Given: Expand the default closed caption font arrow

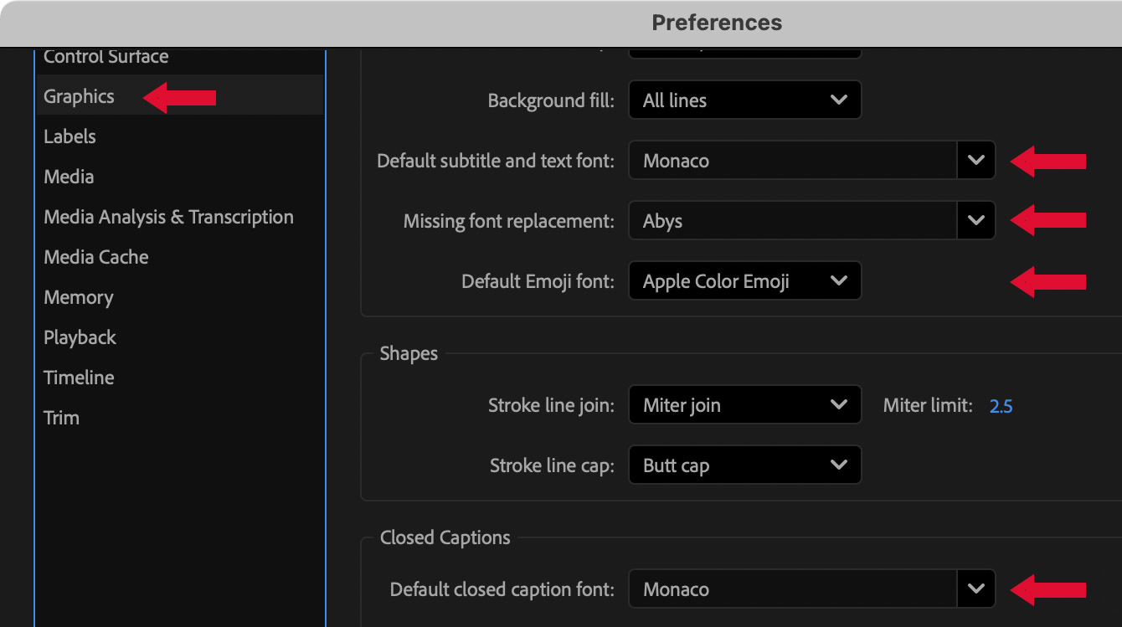Looking at the screenshot, I should coord(975,589).
